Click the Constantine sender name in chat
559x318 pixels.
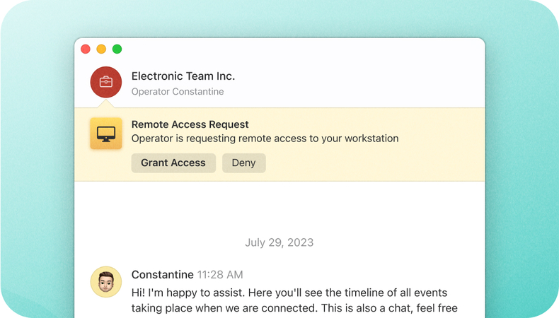[162, 274]
